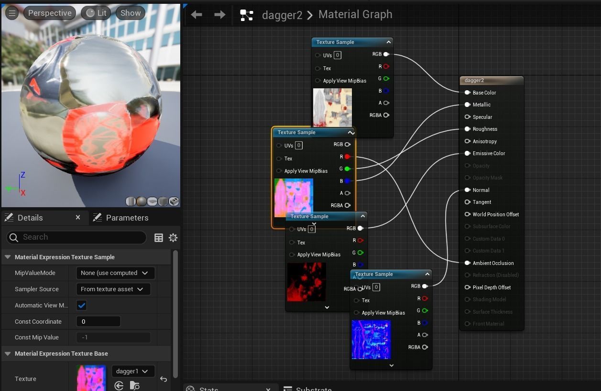The height and width of the screenshot is (391, 601).
Task: Focus the Details Search field
Action: [x=76, y=237]
